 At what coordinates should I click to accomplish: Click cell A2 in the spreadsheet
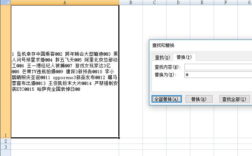[x=65, y=141]
